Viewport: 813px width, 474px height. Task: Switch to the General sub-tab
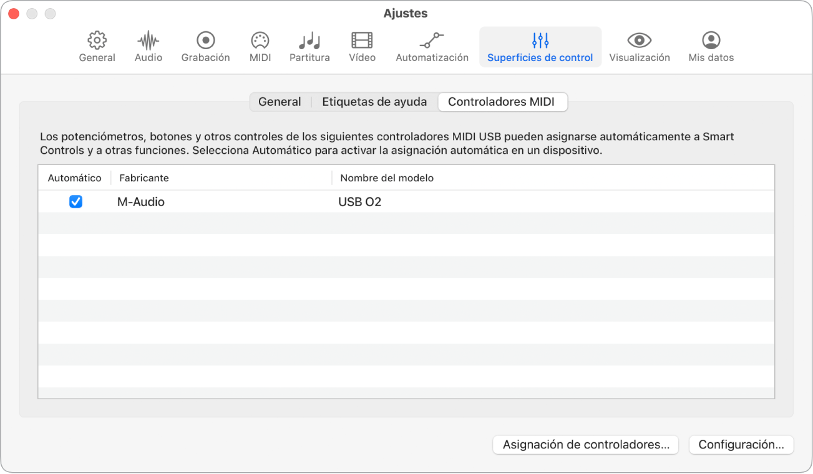(x=280, y=102)
